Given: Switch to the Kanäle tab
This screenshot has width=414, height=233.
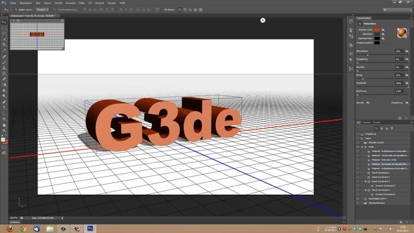Looking at the screenshot, I should click(x=376, y=122).
